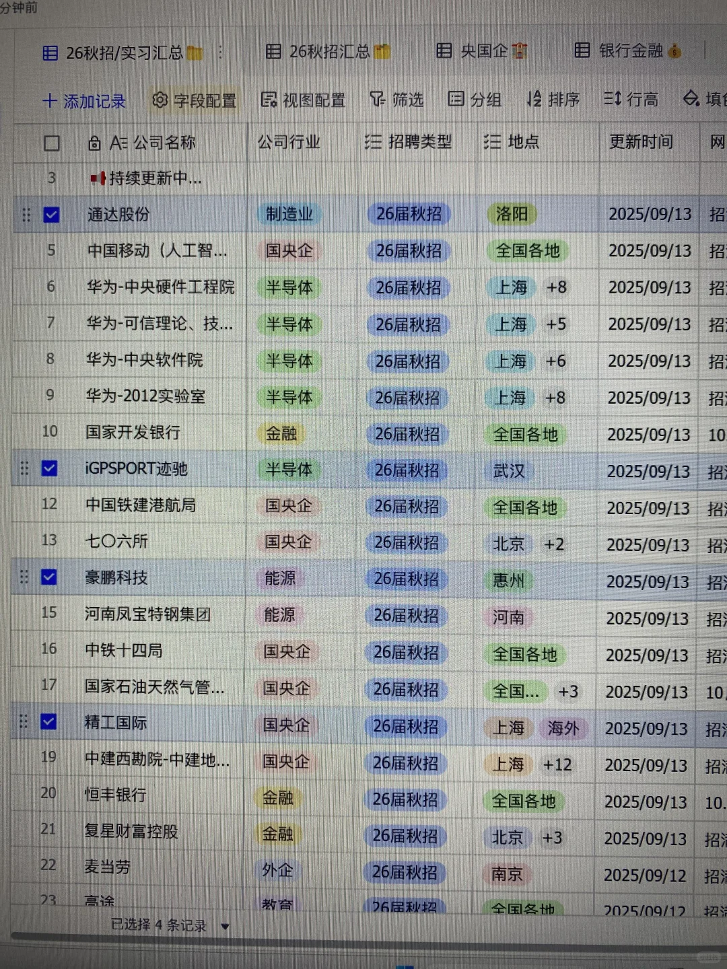Screen dimensions: 727x969
Task: Open the 26秋招/实习汇总 tab
Action: click(x=123, y=52)
